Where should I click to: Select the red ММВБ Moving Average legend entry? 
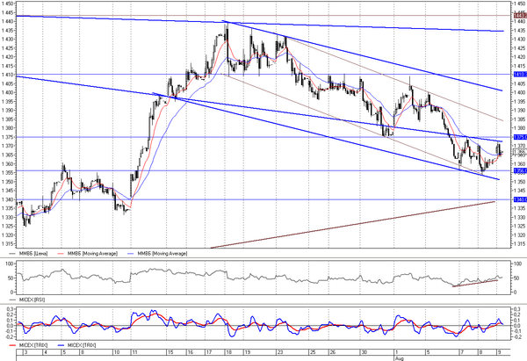point(88,254)
